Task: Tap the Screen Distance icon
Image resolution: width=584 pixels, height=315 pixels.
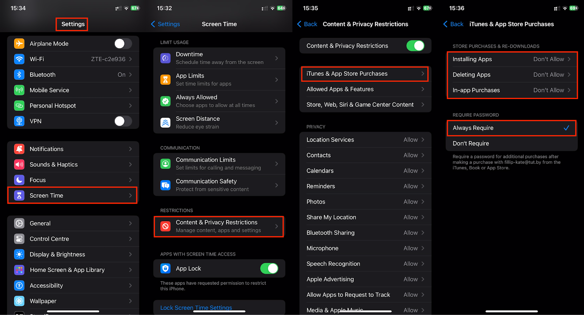Action: coord(165,123)
